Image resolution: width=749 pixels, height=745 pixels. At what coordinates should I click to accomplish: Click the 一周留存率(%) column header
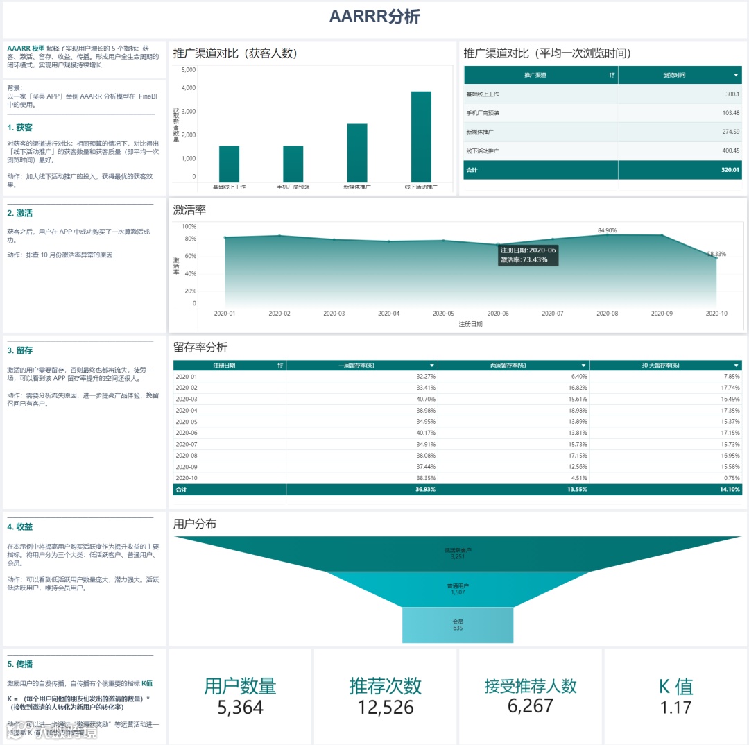coord(361,366)
